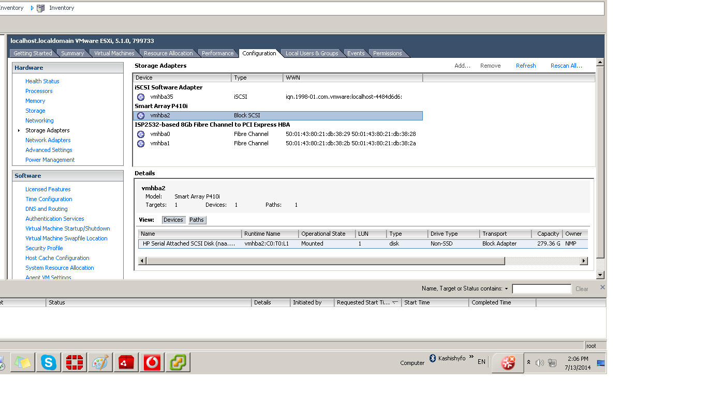Viewport: 707px width, 397px height.
Task: Switch to the Getting Started tab
Action: tap(33, 53)
